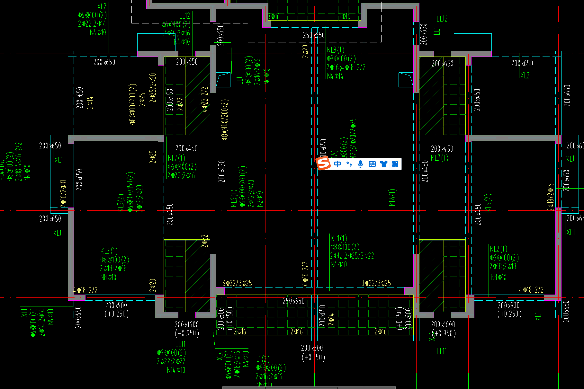This screenshot has width=584, height=389.
Task: Select the KL2(1) beam label
Action: (499, 249)
